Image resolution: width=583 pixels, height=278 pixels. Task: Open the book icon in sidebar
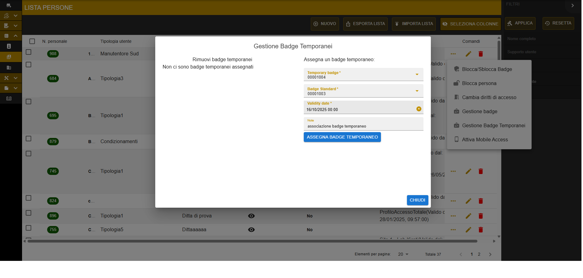(x=9, y=98)
